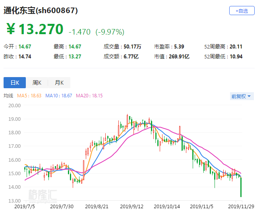Screen dimensions: 263x211
Task: Click the change value -1.470
Action: tap(80, 32)
